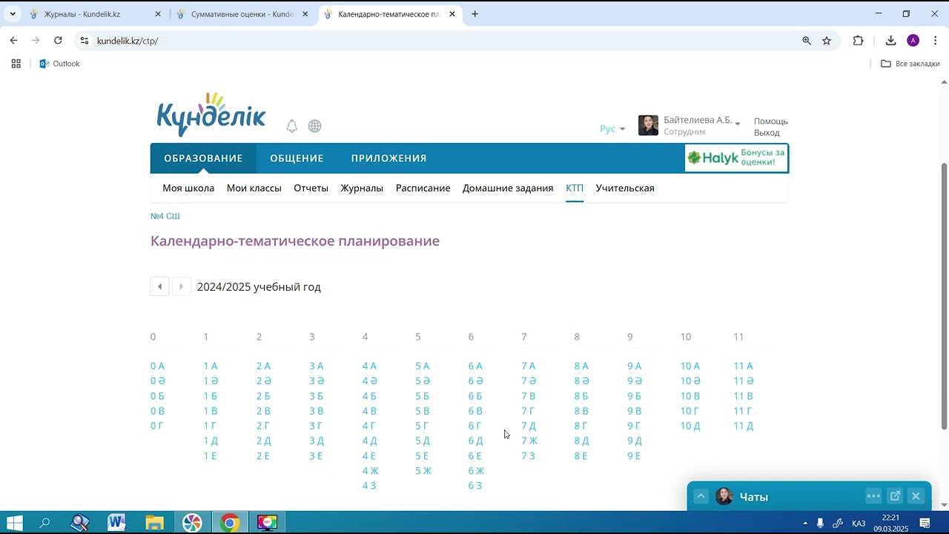Image resolution: width=949 pixels, height=534 pixels.
Task: Open the All Bookmarks folder
Action: [910, 64]
